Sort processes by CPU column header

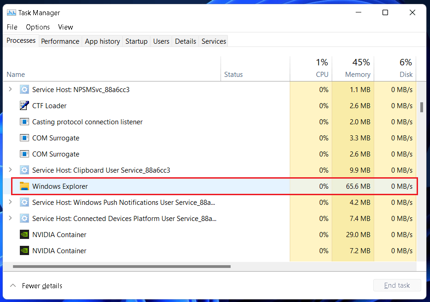coord(311,69)
